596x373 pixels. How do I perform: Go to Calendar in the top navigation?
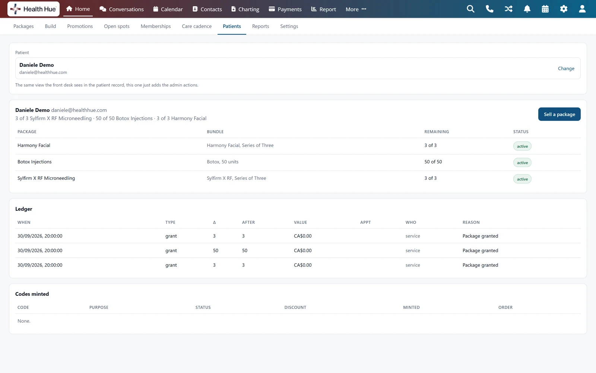click(x=168, y=9)
